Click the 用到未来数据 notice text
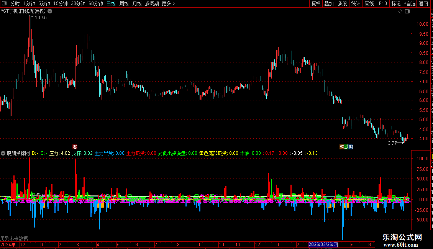The height and width of the screenshot is (249, 433). (14, 238)
